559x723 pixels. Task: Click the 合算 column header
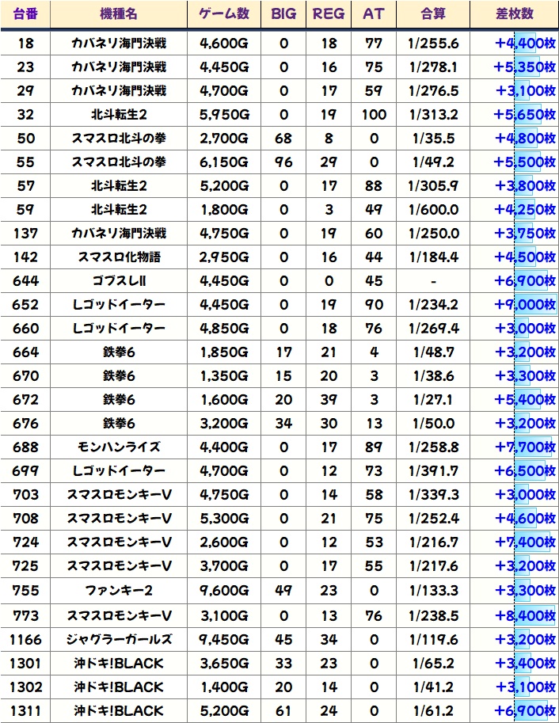[435, 14]
